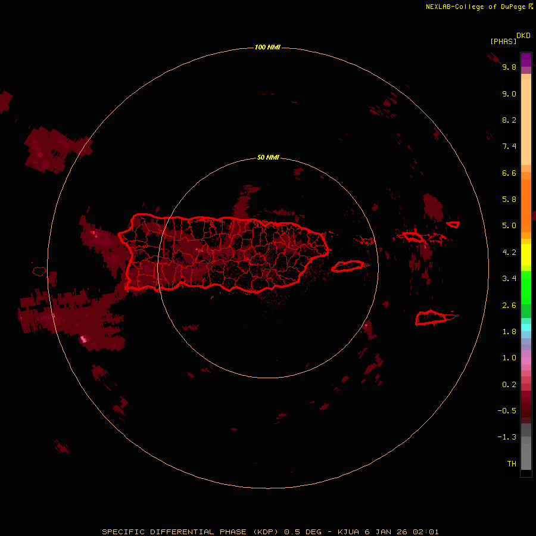This screenshot has width=536, height=536.
Task: Click the KJUA station identifier in caption
Action: point(348,532)
